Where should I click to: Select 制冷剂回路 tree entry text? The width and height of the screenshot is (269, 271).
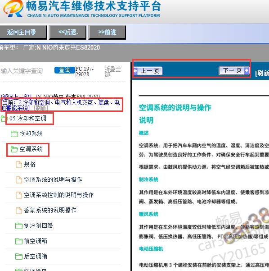pos(38,226)
